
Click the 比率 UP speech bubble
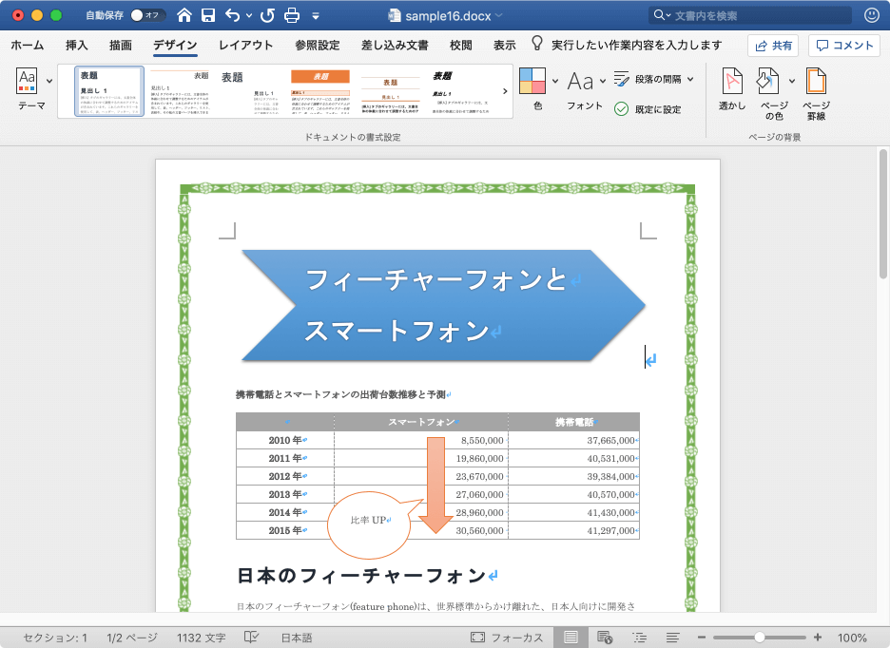(369, 524)
